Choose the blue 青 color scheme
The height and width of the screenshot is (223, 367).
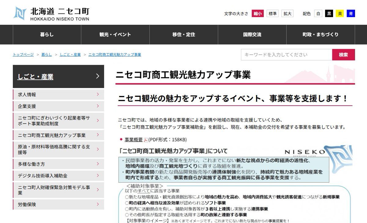pyautogui.click(x=351, y=13)
